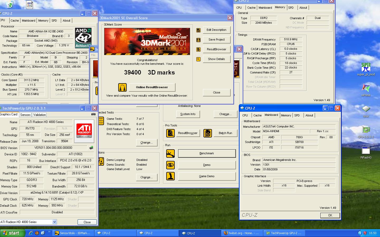The width and height of the screenshot is (380, 237).
Task: Click the Batch Run button
Action: click(x=225, y=133)
